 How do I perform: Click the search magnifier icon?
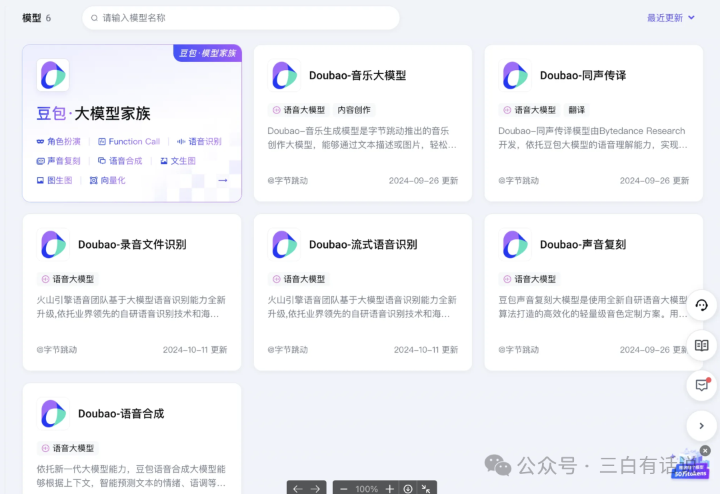point(94,18)
